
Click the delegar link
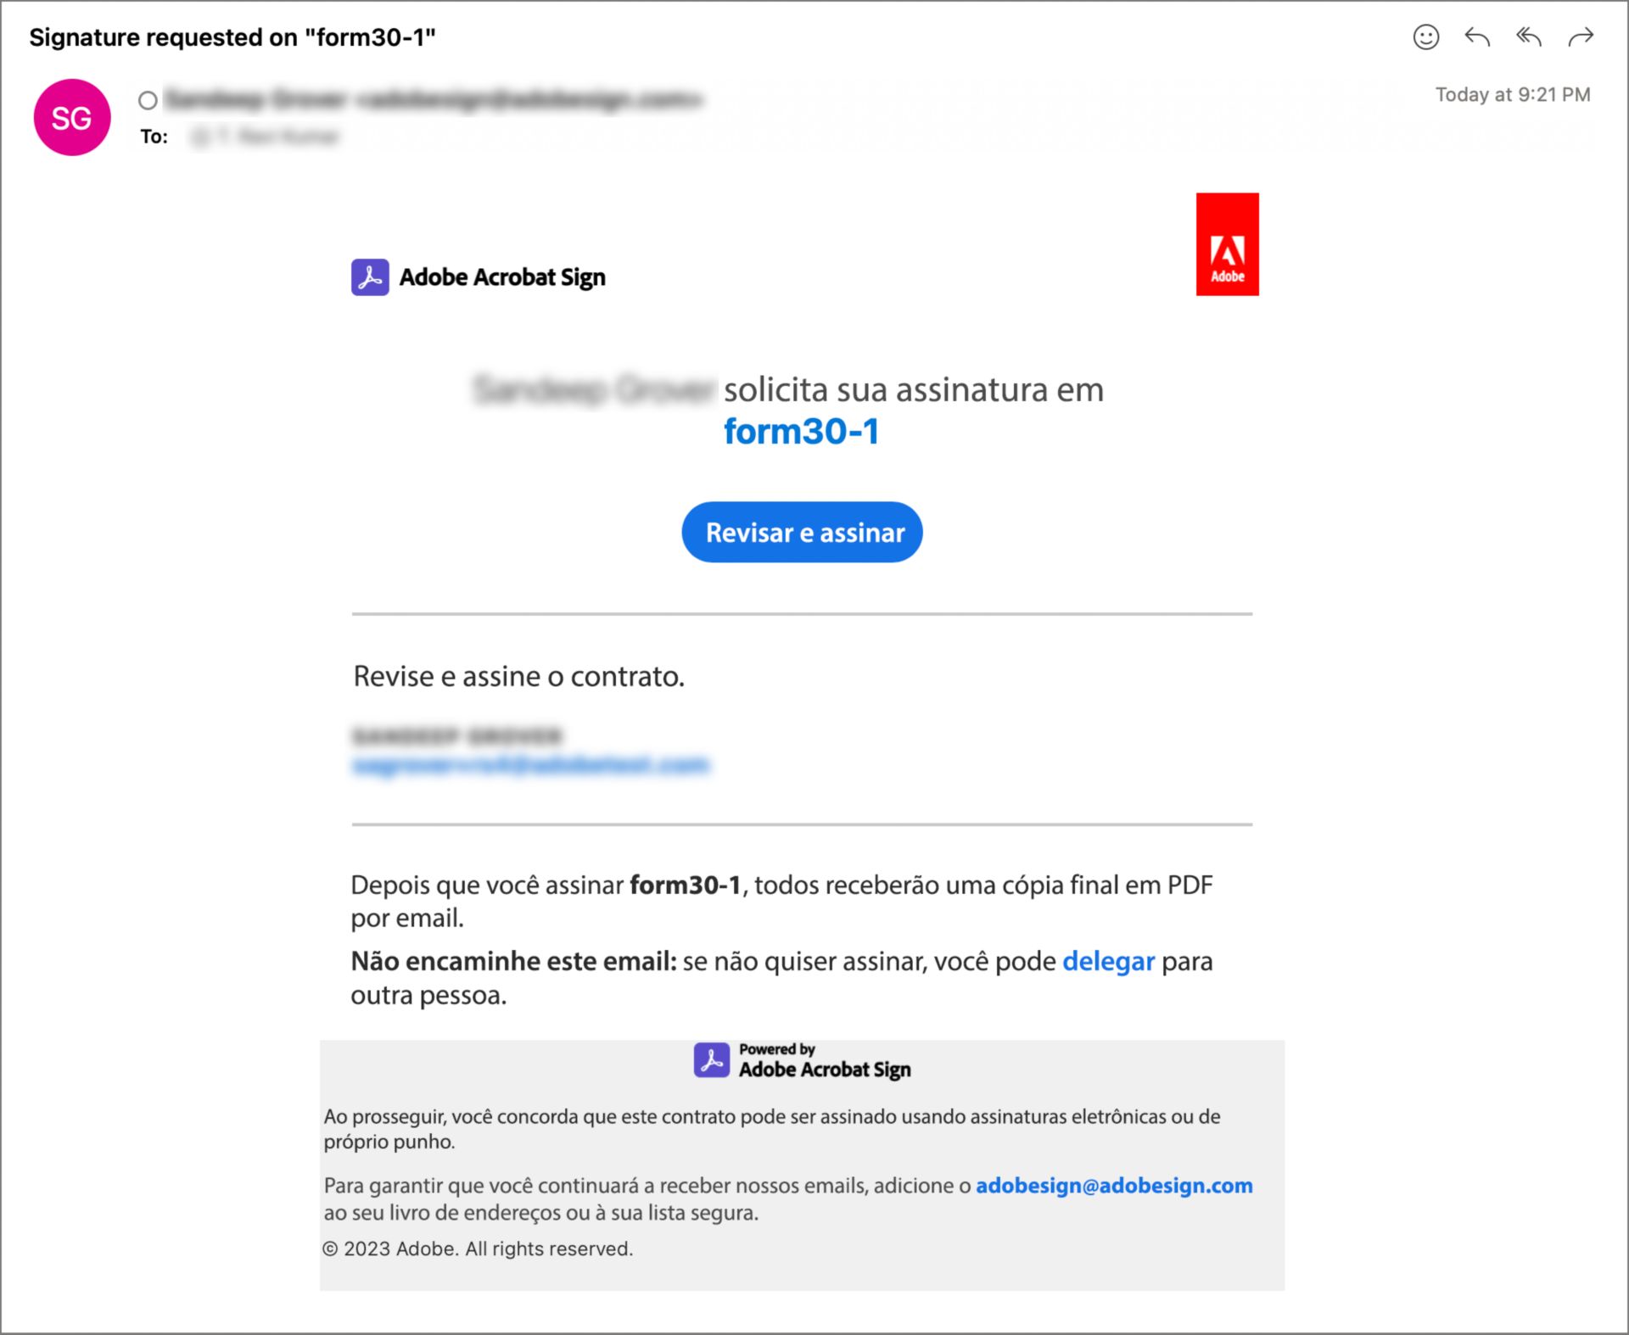[x=1108, y=961]
